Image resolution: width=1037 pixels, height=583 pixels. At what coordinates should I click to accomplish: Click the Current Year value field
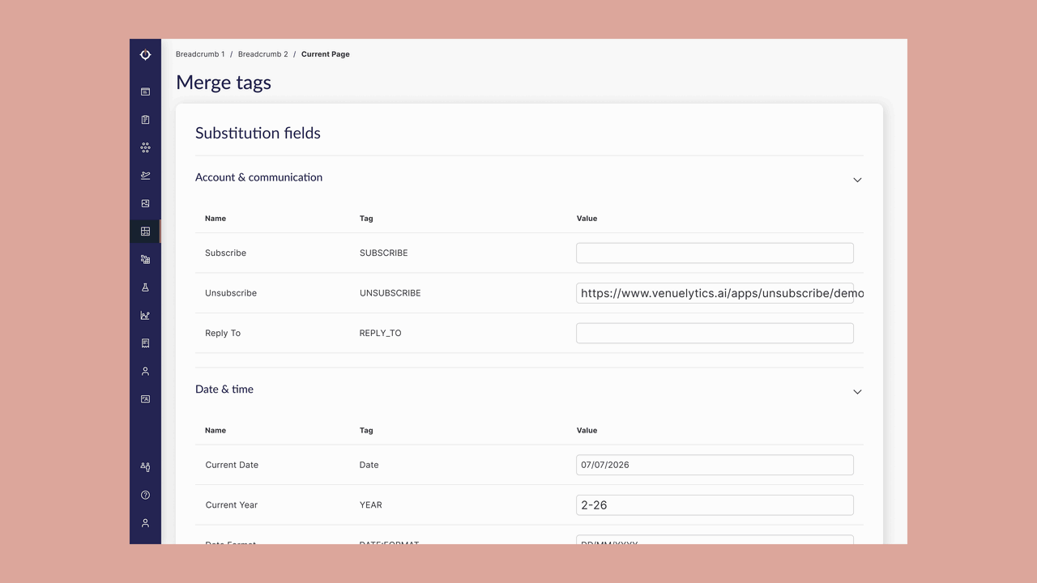(715, 504)
